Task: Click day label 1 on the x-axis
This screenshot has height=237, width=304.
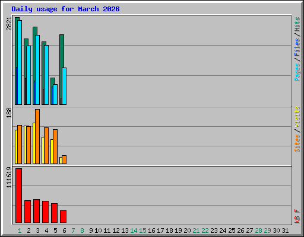Action: point(20,230)
